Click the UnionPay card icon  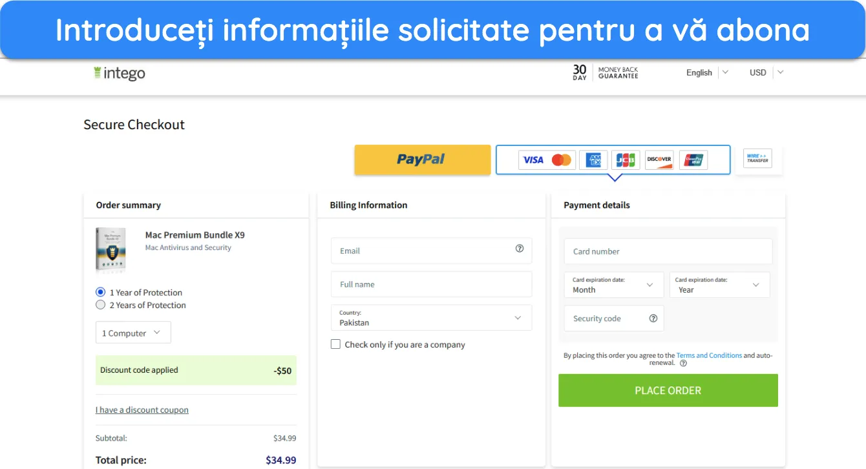[x=694, y=160]
